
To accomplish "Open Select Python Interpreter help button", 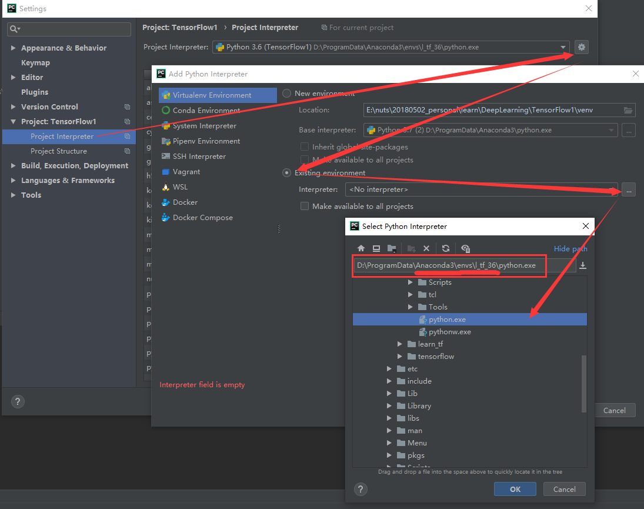I will click(361, 489).
